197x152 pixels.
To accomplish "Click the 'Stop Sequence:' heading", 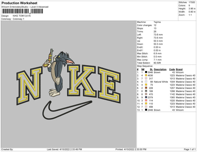I will coord(145,66).
